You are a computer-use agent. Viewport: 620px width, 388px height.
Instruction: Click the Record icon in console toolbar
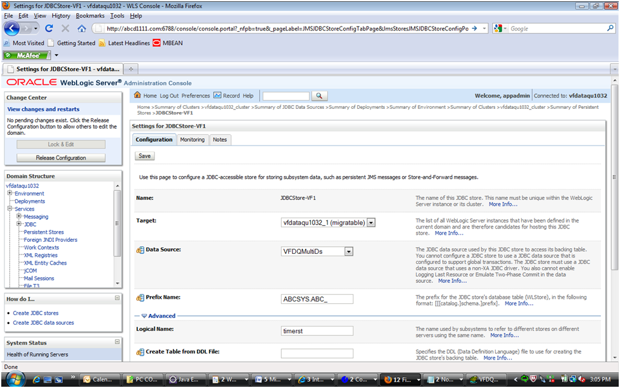(x=217, y=95)
